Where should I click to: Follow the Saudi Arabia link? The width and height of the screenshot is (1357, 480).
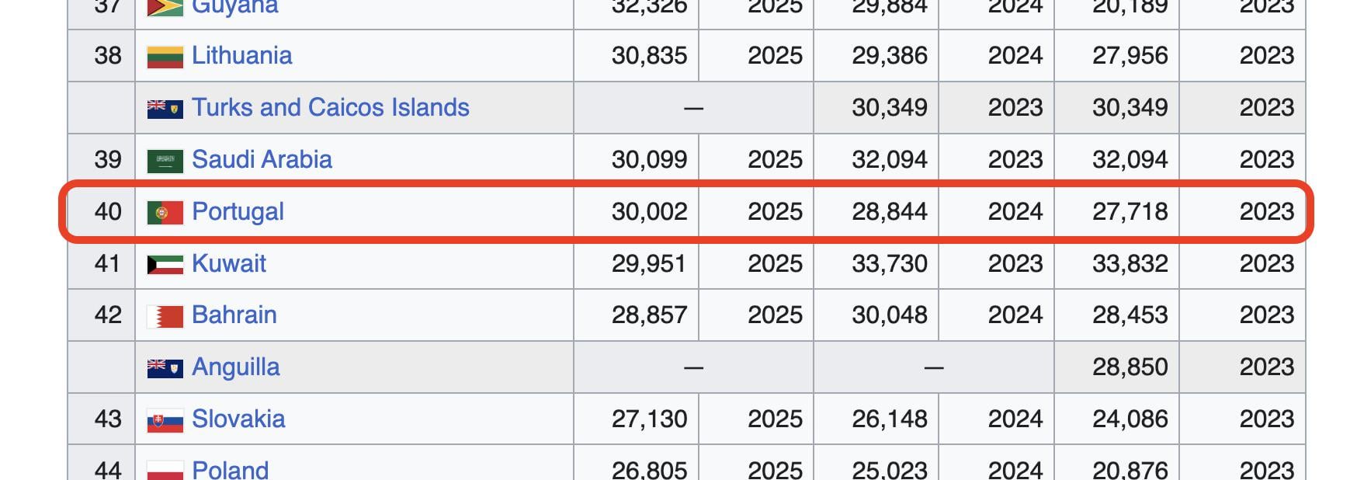[x=262, y=159]
